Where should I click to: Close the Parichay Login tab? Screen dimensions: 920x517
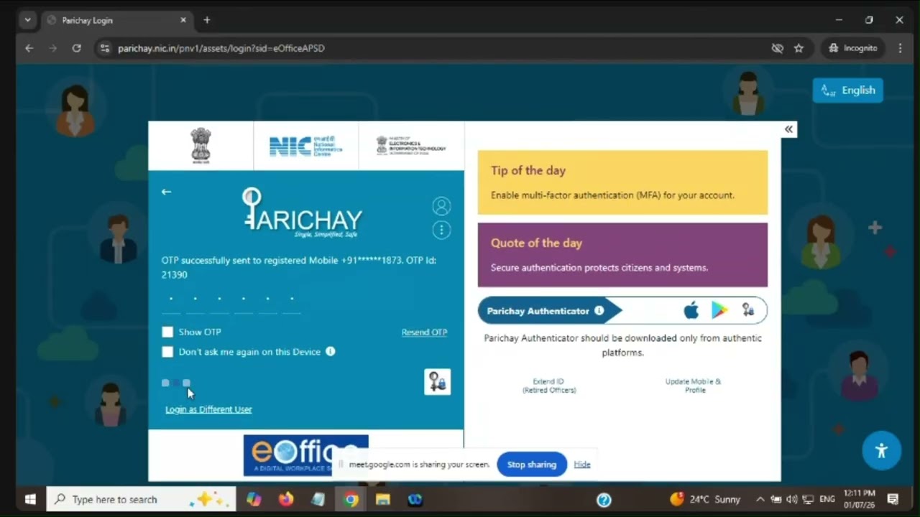(183, 20)
